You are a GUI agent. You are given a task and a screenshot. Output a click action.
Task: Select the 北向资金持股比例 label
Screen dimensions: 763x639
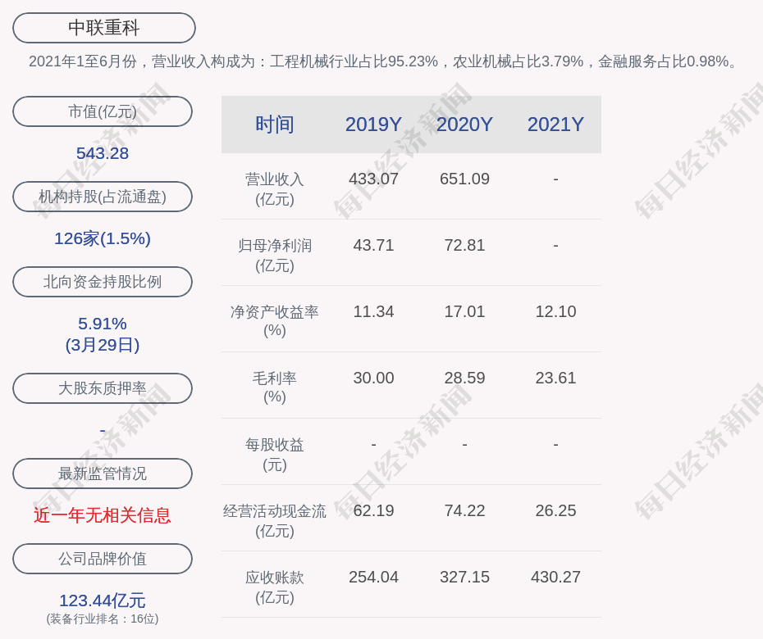pyautogui.click(x=103, y=282)
